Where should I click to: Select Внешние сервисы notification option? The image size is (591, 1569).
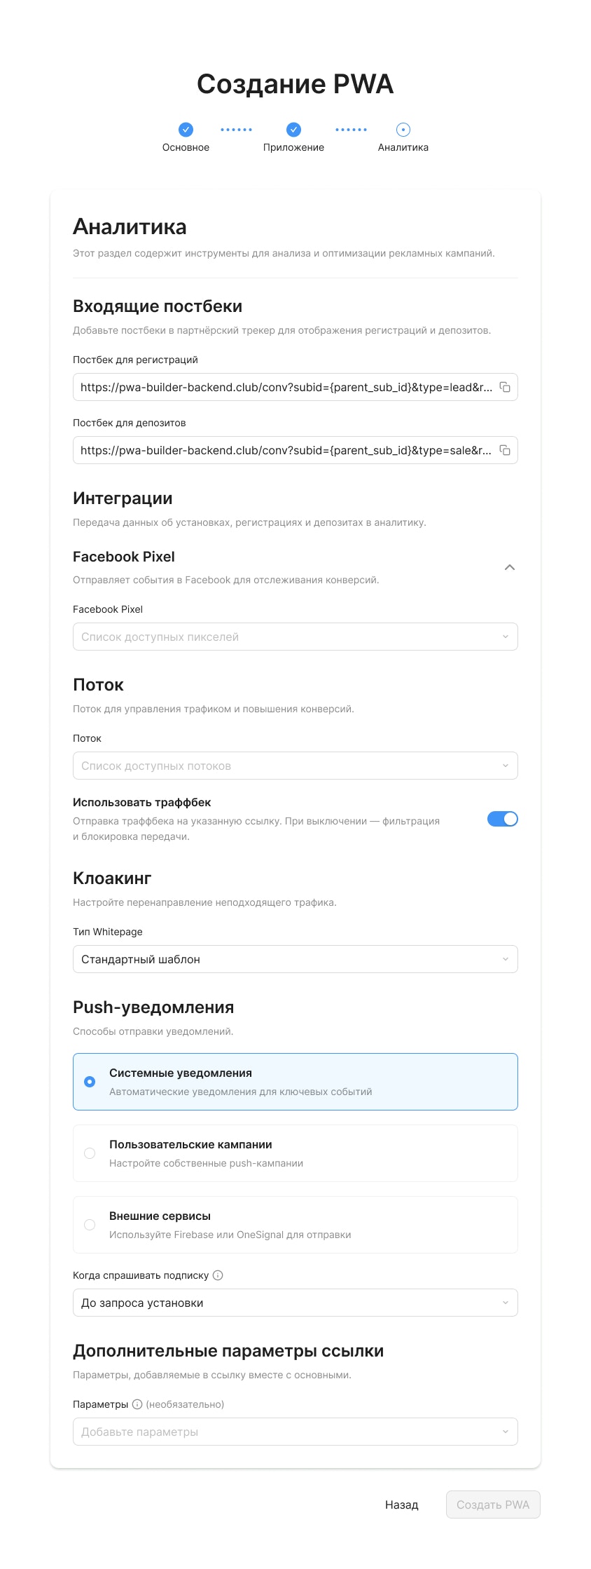click(295, 1224)
